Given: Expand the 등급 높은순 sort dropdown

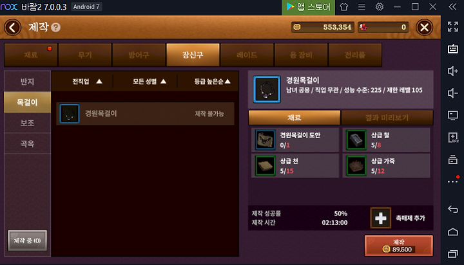Looking at the screenshot, I should pos(212,81).
